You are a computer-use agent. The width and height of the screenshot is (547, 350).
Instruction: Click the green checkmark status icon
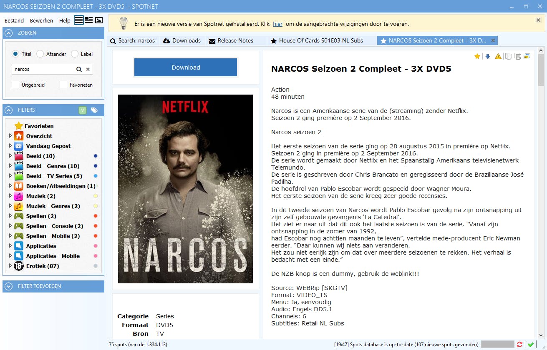pos(530,345)
